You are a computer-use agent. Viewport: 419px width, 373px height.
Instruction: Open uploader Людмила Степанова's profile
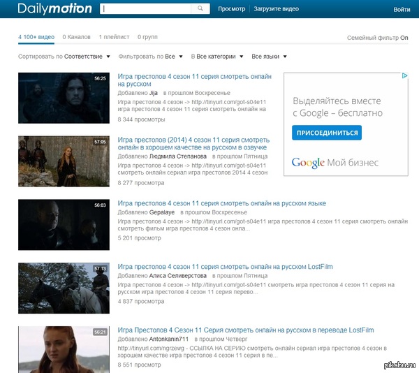click(178, 156)
